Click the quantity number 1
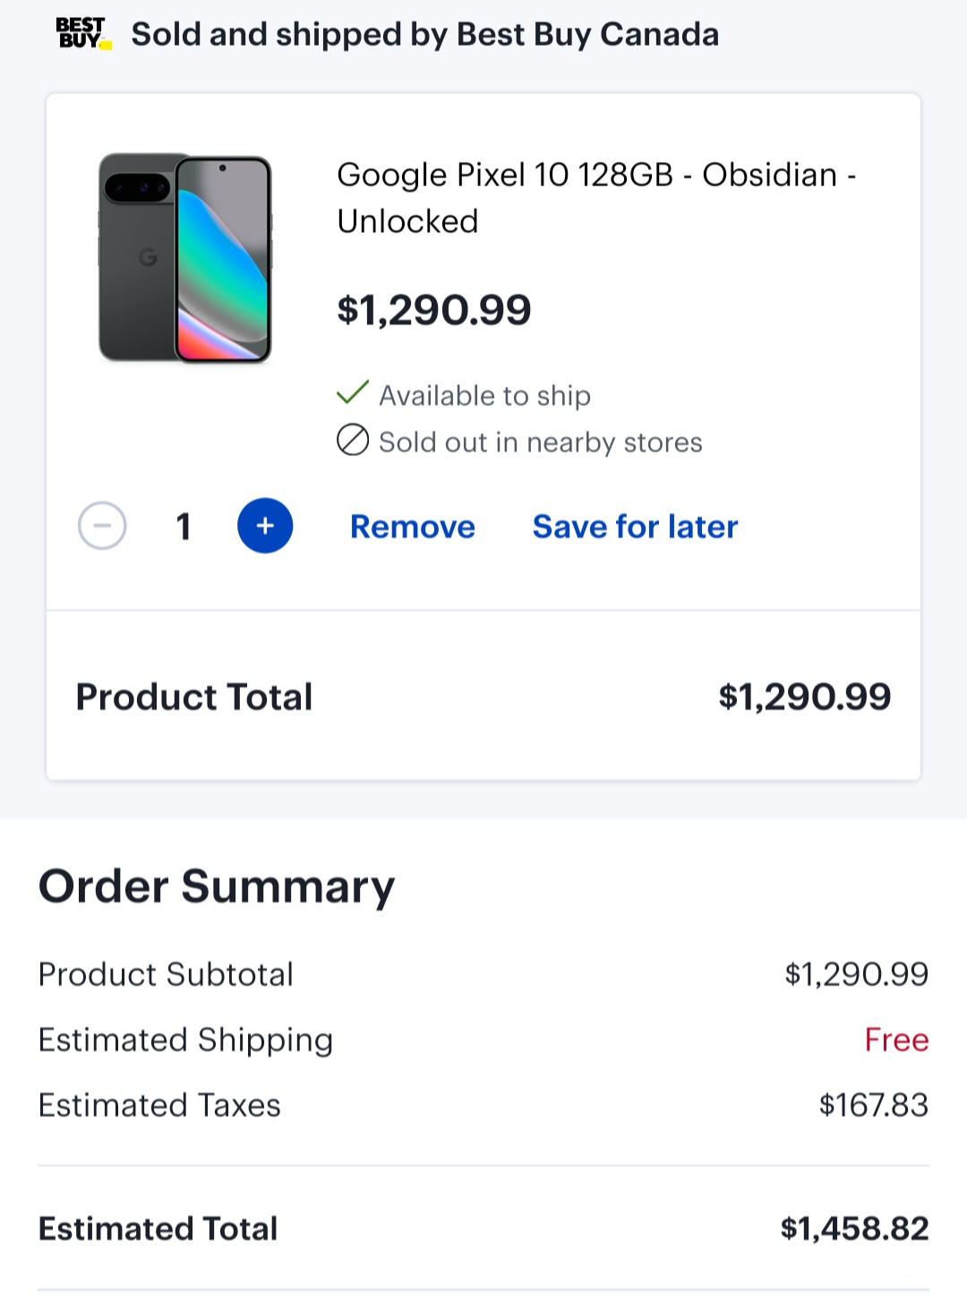This screenshot has height=1297, width=967. pyautogui.click(x=184, y=526)
